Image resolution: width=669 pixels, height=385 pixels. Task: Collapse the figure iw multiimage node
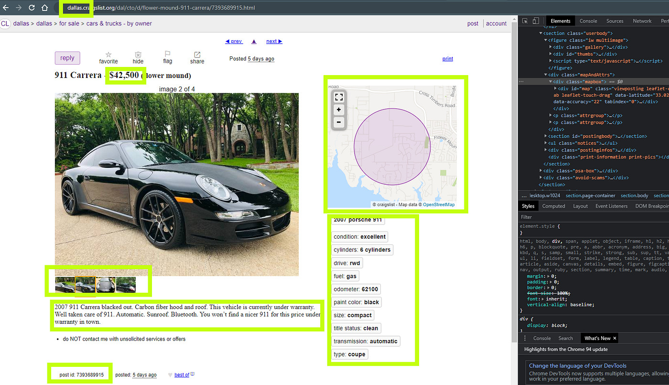click(546, 40)
